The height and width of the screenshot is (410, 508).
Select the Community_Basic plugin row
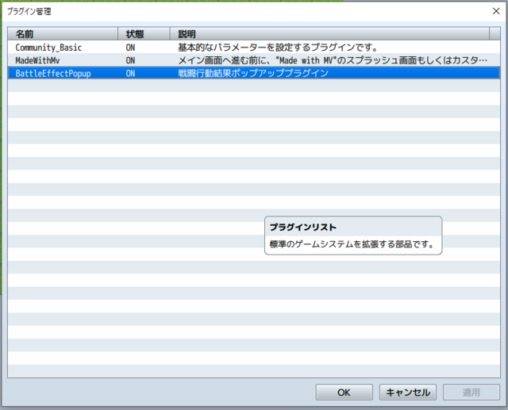coord(254,48)
